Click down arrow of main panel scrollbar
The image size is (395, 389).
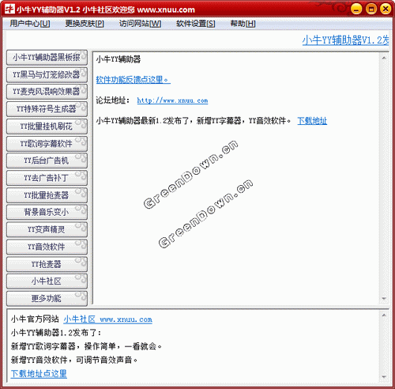(x=384, y=299)
